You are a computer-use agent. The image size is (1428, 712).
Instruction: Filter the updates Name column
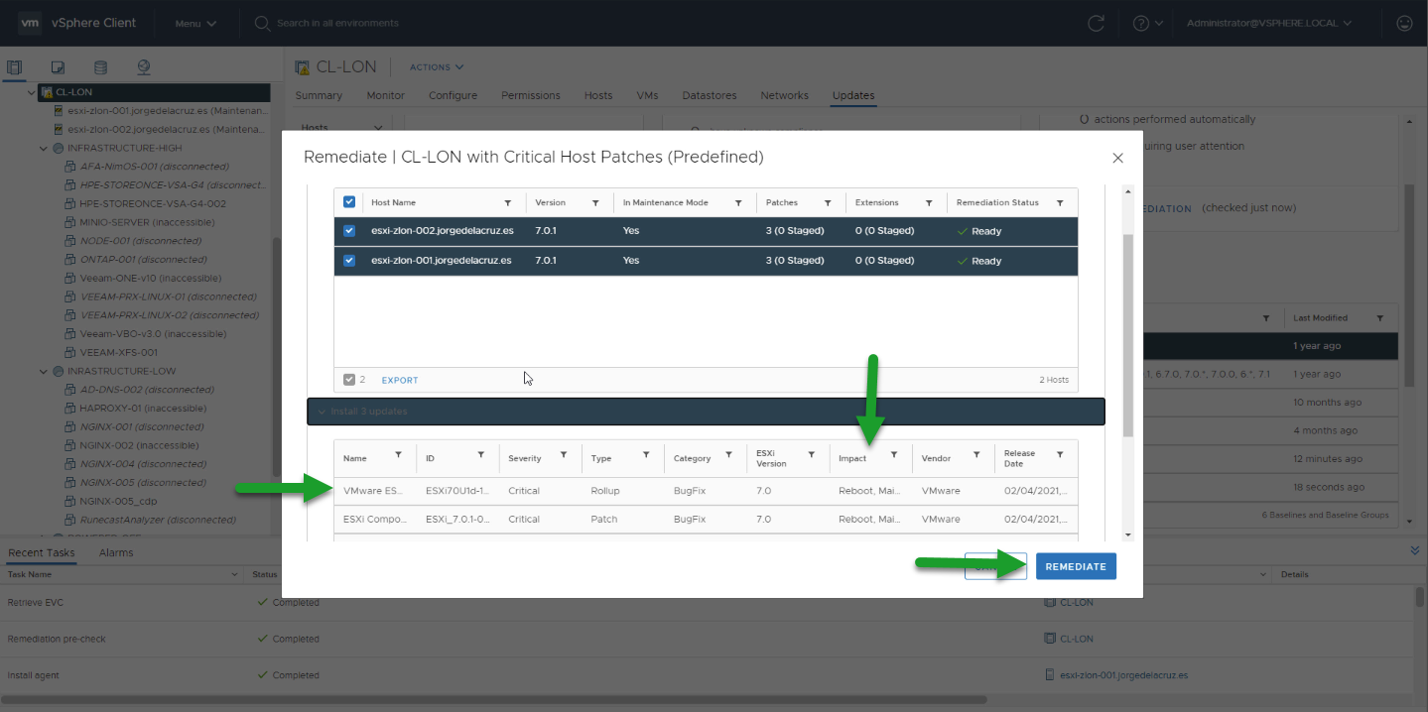(x=398, y=454)
